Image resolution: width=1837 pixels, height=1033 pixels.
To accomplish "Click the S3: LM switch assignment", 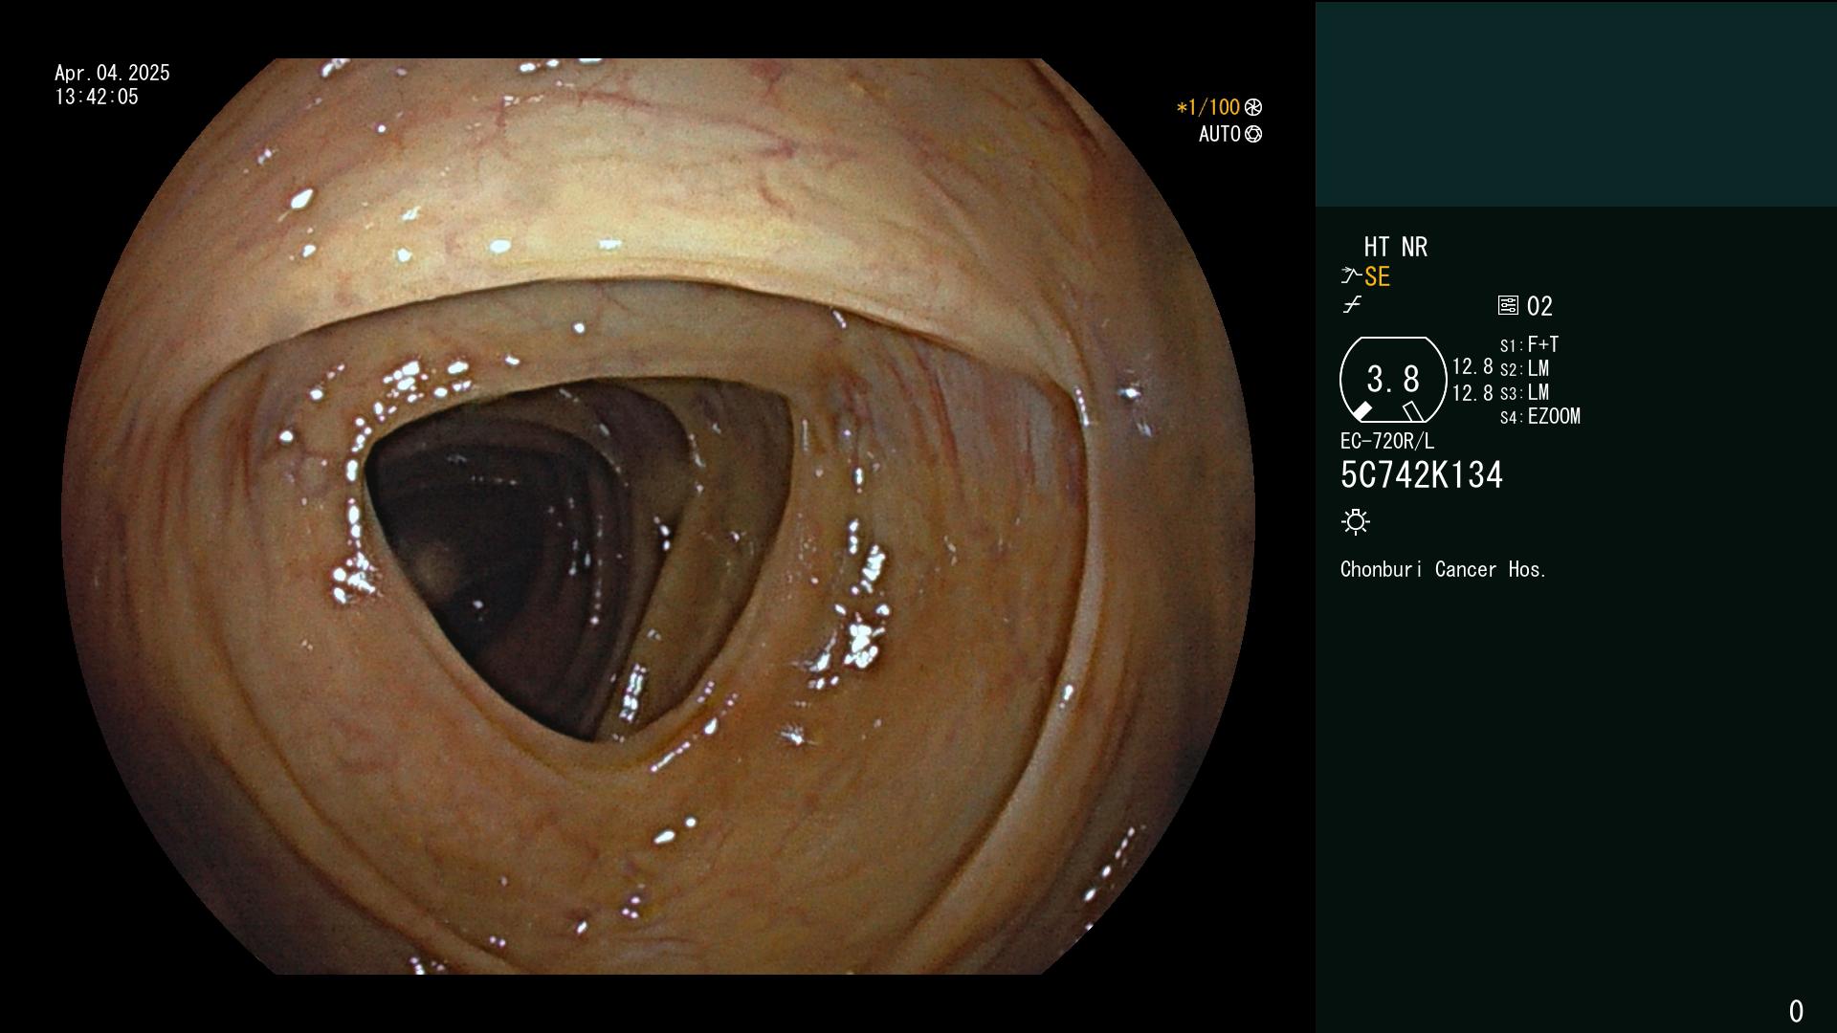I will [x=1524, y=392].
